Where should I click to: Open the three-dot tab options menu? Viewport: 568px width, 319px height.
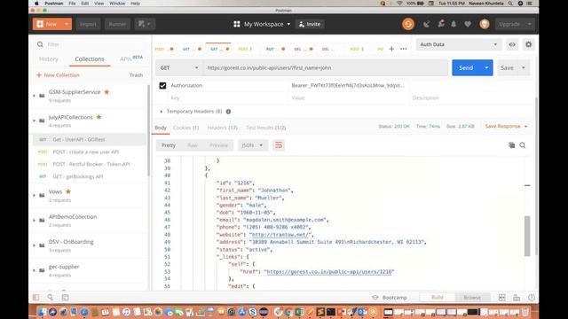404,49
